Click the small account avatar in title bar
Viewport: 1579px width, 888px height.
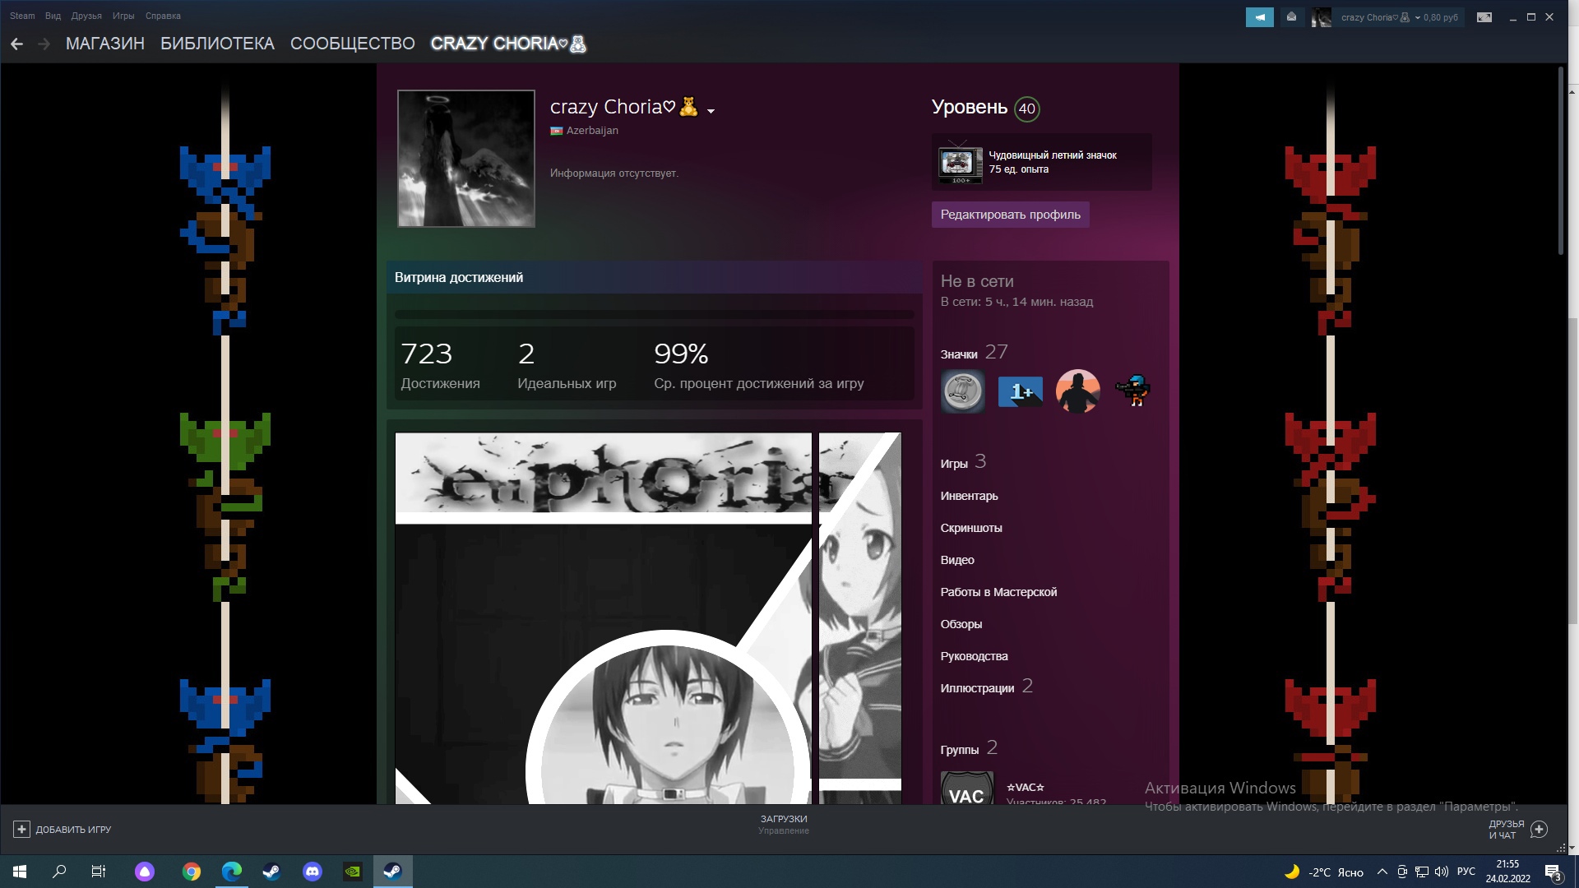[x=1321, y=17]
